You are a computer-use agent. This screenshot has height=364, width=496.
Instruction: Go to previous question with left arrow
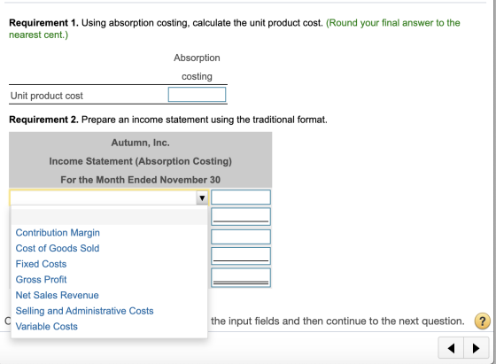click(451, 348)
